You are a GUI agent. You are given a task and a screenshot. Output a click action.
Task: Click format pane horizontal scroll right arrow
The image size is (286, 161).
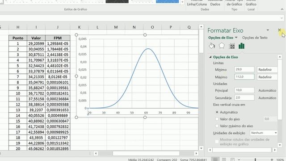click(x=275, y=150)
